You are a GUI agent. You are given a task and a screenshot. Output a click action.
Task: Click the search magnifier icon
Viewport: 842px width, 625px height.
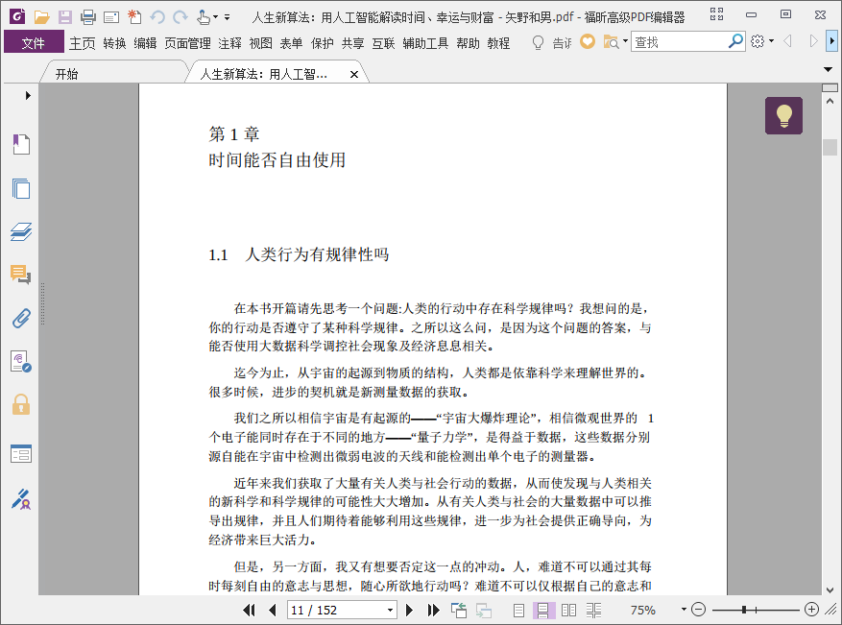click(735, 41)
